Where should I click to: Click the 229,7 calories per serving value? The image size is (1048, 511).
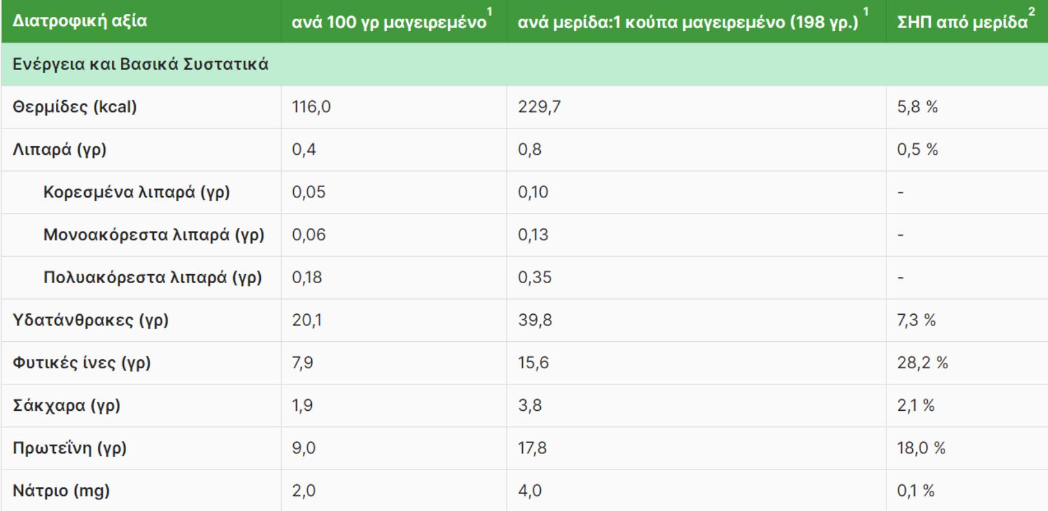pos(539,107)
